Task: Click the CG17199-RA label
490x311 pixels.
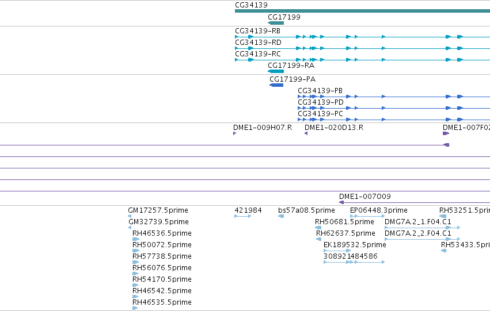Action: 291,66
